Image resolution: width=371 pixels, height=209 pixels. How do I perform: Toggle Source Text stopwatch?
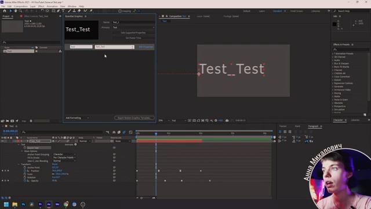(x=25, y=147)
